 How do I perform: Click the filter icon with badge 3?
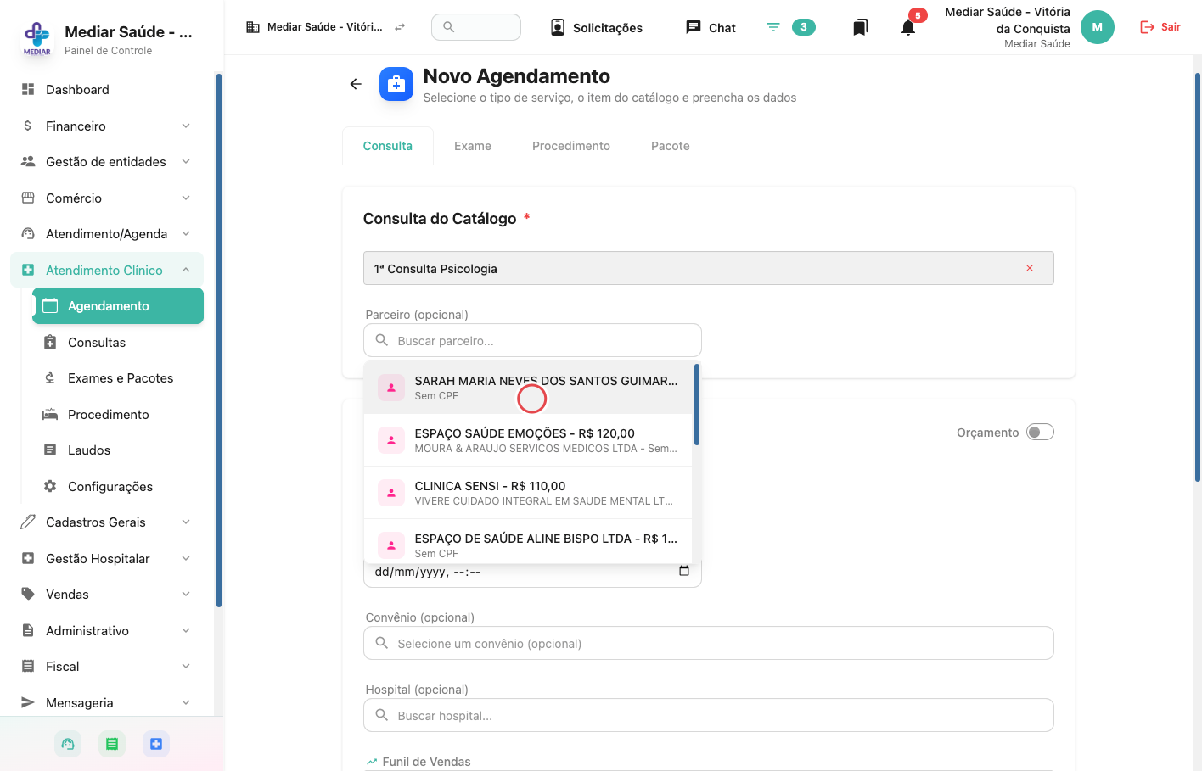tap(773, 27)
